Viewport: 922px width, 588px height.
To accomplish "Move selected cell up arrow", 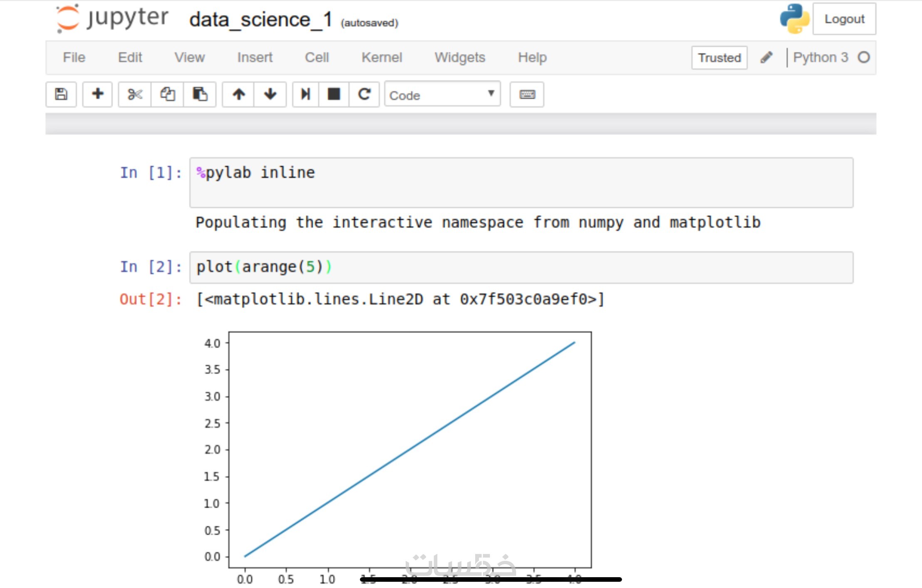I will click(238, 94).
